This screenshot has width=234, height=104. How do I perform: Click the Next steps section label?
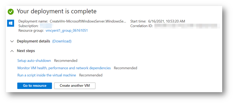pos(26,51)
